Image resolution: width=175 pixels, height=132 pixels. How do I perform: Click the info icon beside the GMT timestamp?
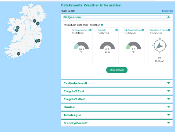coord(102,25)
